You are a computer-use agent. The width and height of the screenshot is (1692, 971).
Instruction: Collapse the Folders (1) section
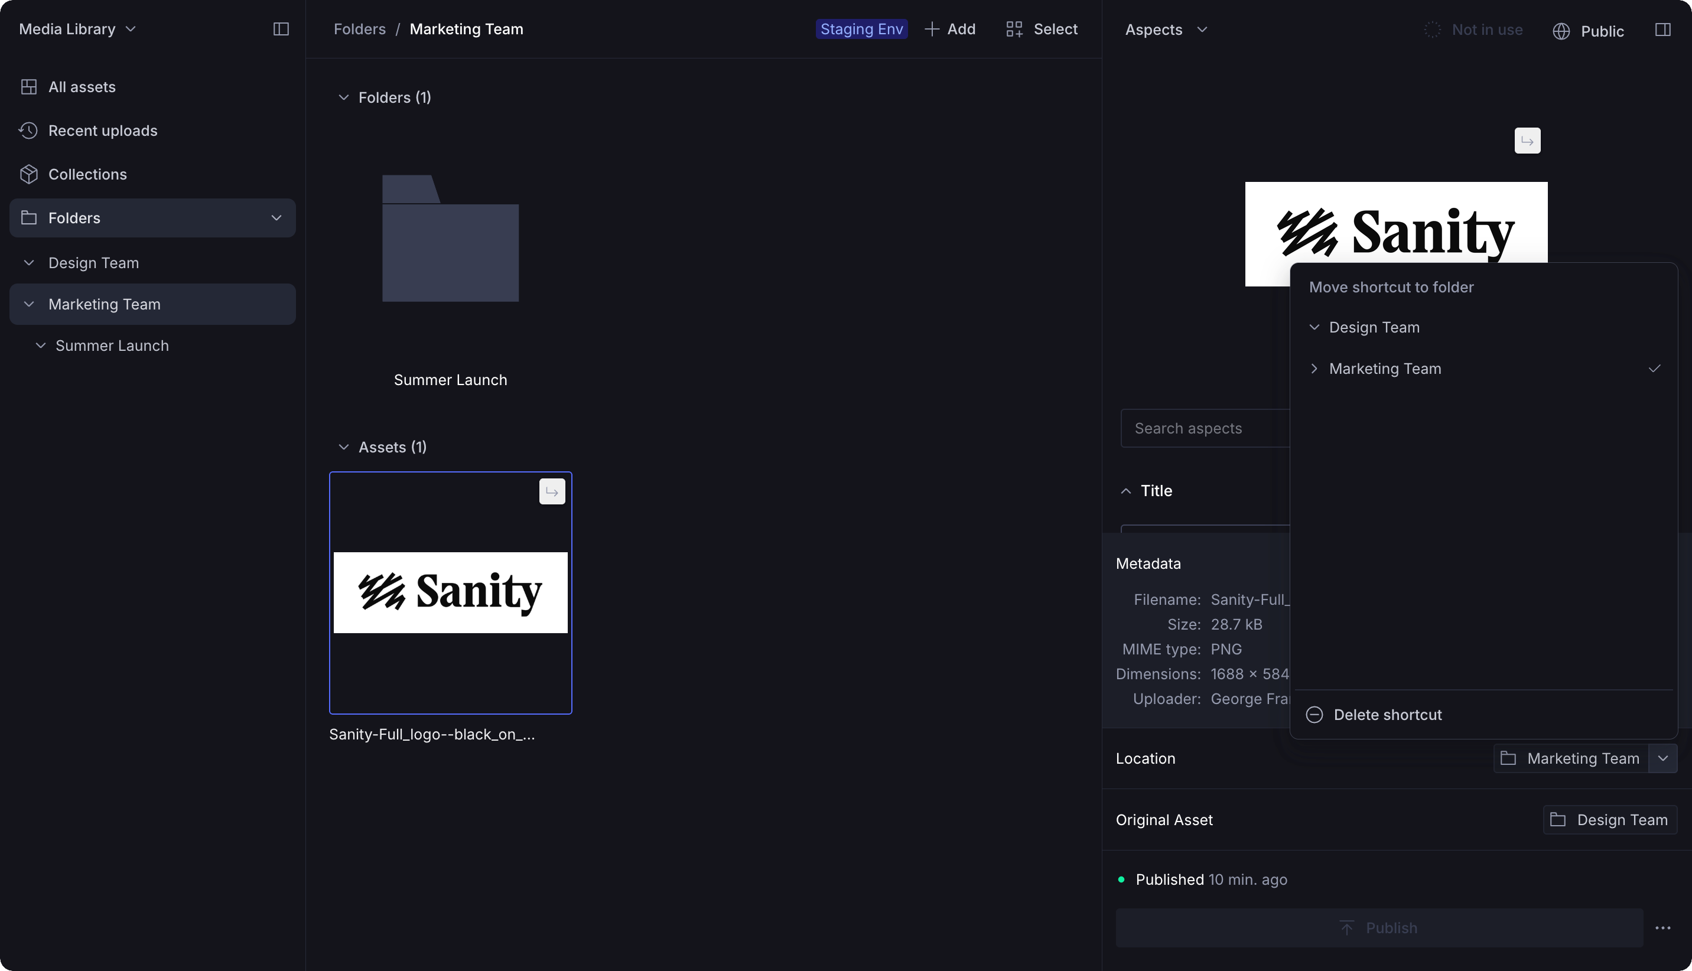point(343,97)
